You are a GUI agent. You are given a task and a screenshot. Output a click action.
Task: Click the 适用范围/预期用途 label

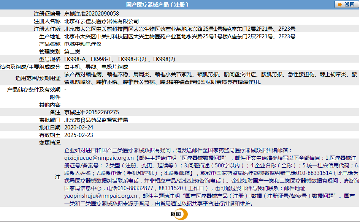pyautogui.click(x=38, y=78)
